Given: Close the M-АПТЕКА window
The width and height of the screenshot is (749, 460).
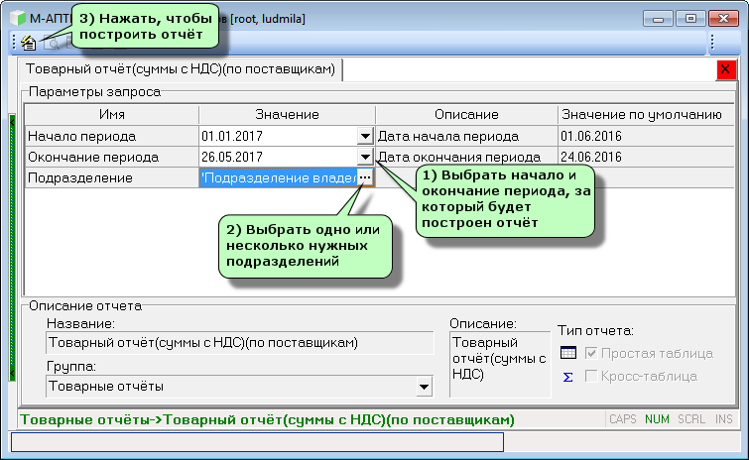Looking at the screenshot, I should coord(723,19).
